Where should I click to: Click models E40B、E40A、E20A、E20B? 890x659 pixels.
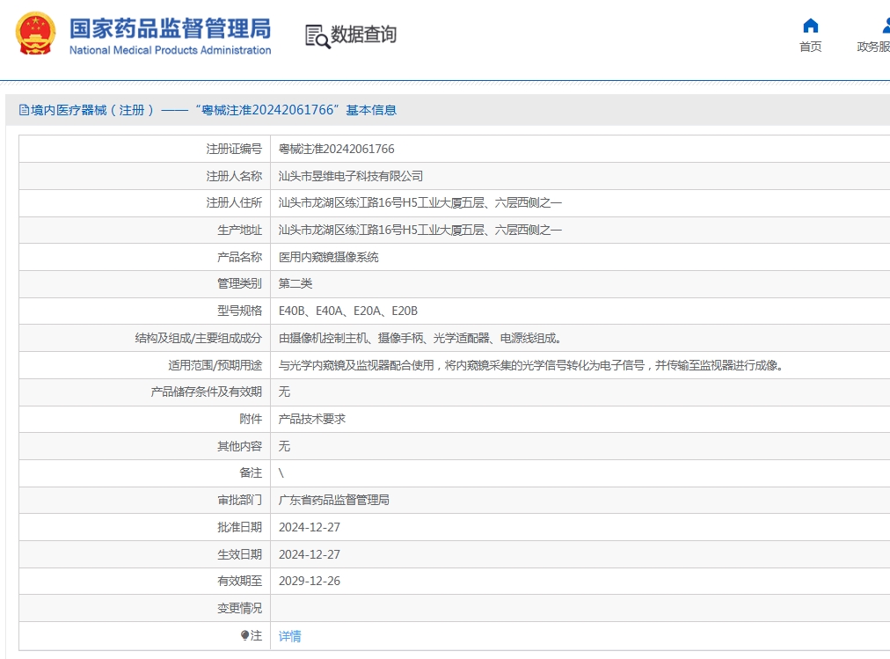click(348, 311)
